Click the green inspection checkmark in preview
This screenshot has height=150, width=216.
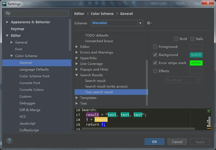pyautogui.click(x=209, y=111)
